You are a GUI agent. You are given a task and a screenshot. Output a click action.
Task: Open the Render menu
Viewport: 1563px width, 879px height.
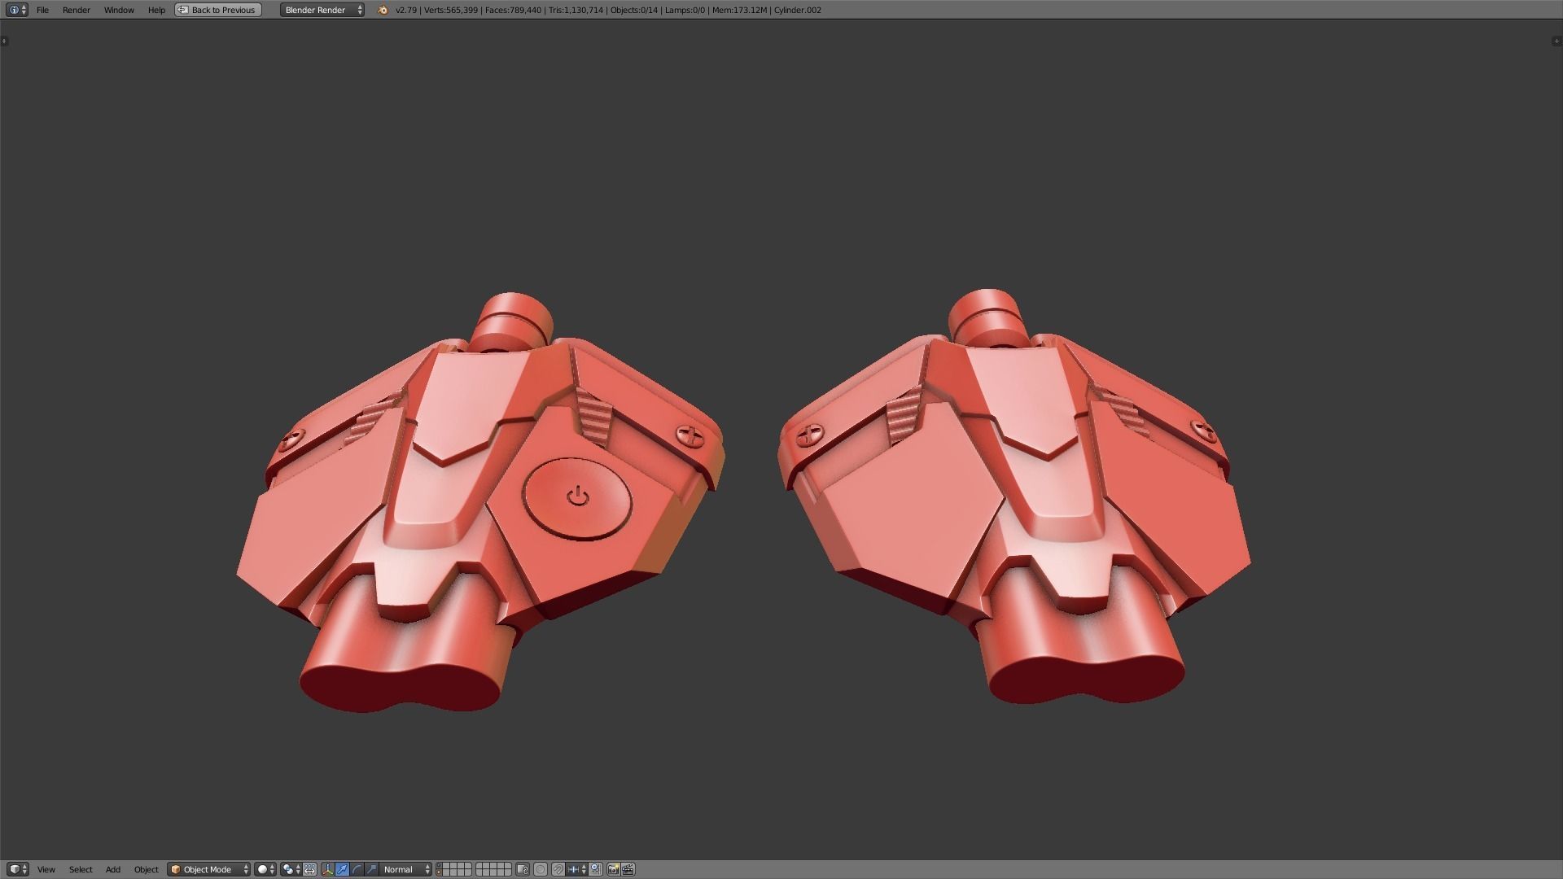coord(77,10)
